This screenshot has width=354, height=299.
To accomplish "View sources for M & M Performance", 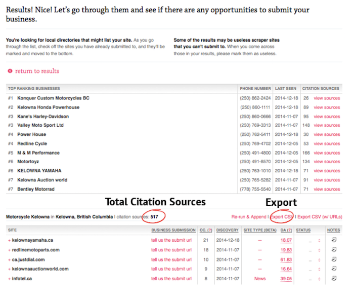I will 327,153.
